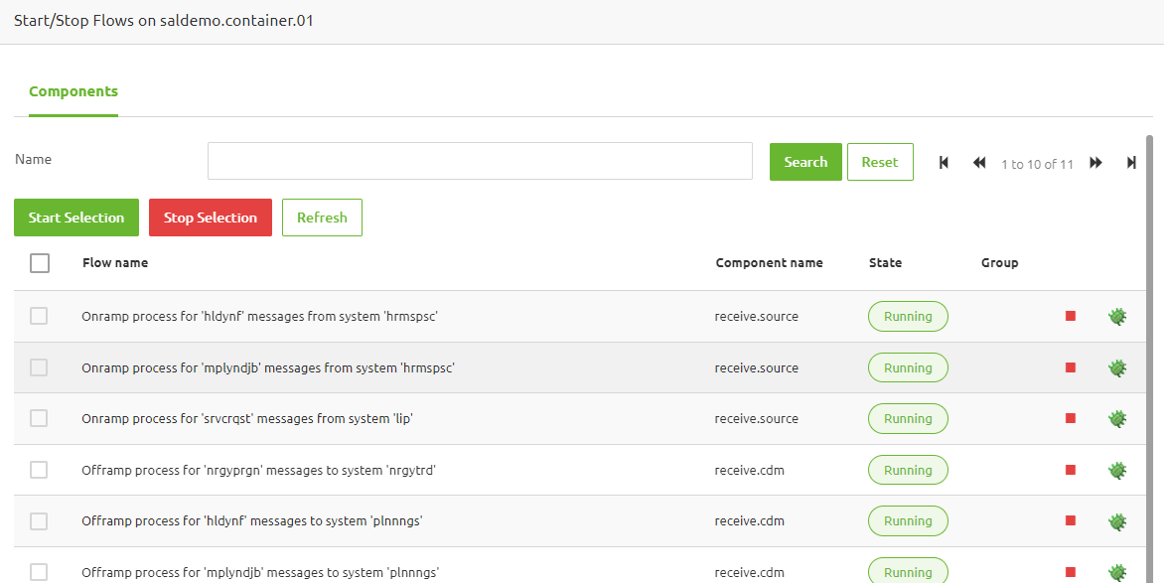Advance to the next page of flows
Viewport: 1164px width, 583px height.
click(1095, 162)
